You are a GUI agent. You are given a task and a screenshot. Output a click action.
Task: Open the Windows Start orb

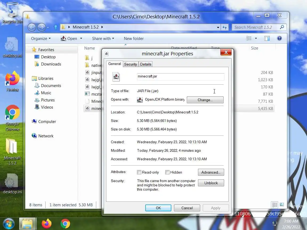point(8,224)
